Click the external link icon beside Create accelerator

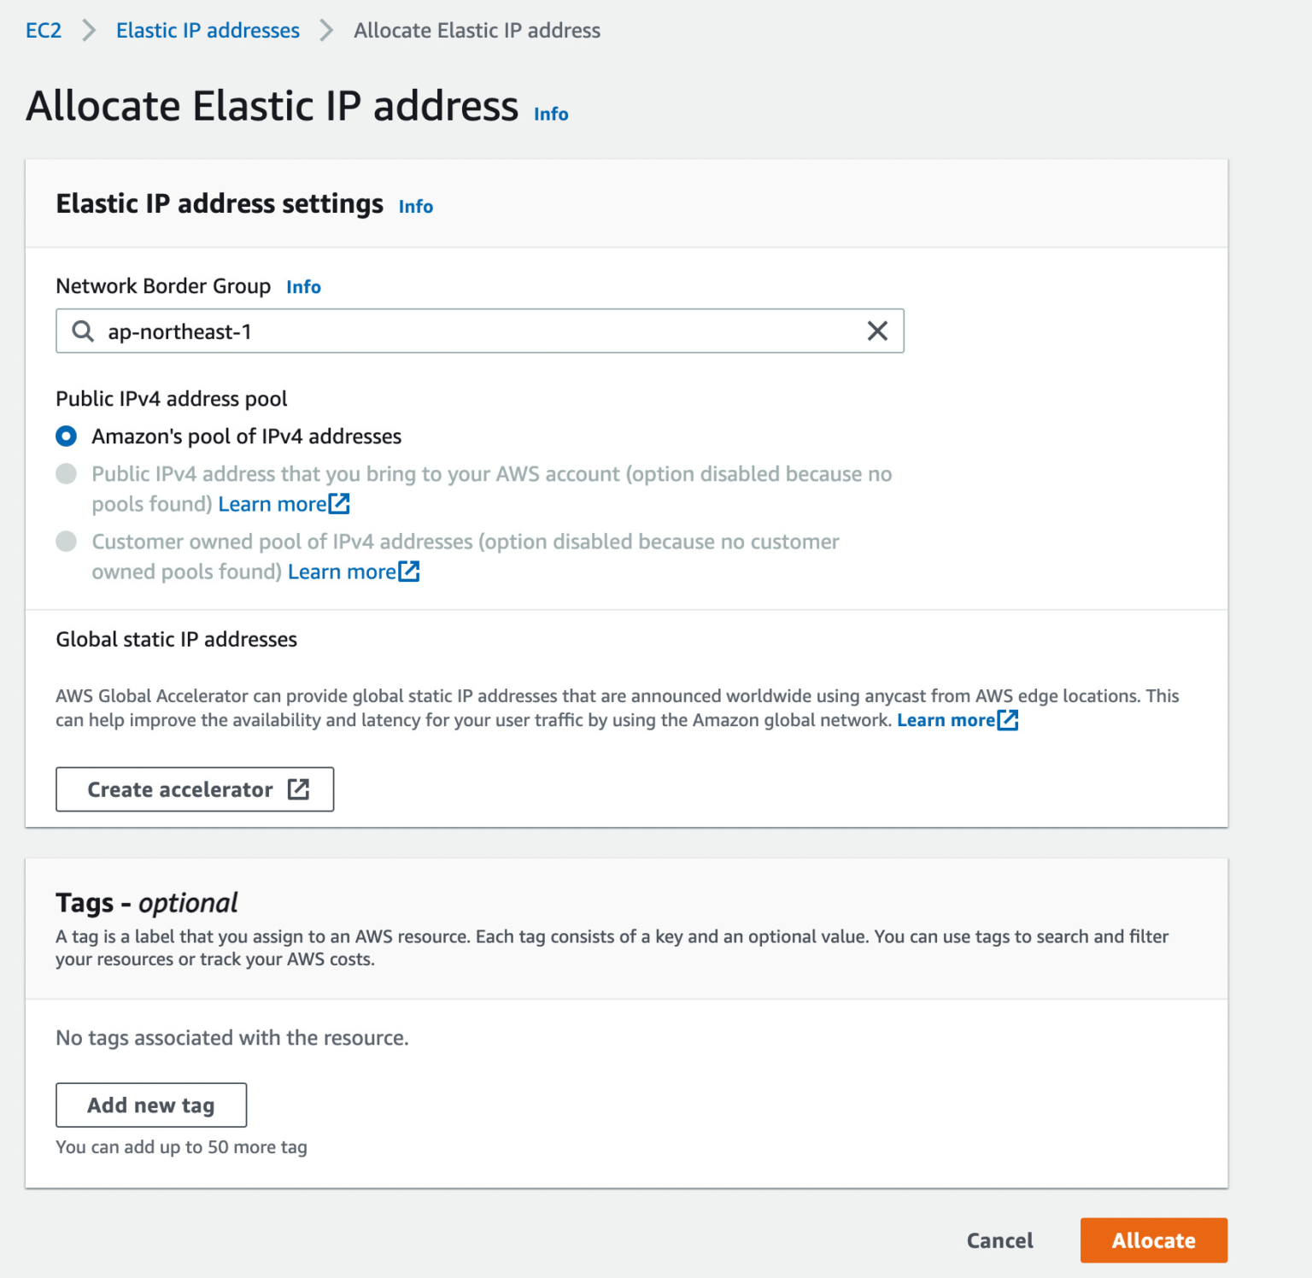[297, 789]
